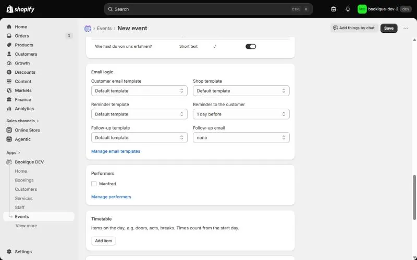Screen dimensions: 417x260
Task: Click the 'Wie hast du von uns erfahren?' question text
Action: pos(124,46)
